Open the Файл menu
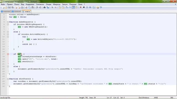Viewport: 177px width, 99px height. point(3,4)
